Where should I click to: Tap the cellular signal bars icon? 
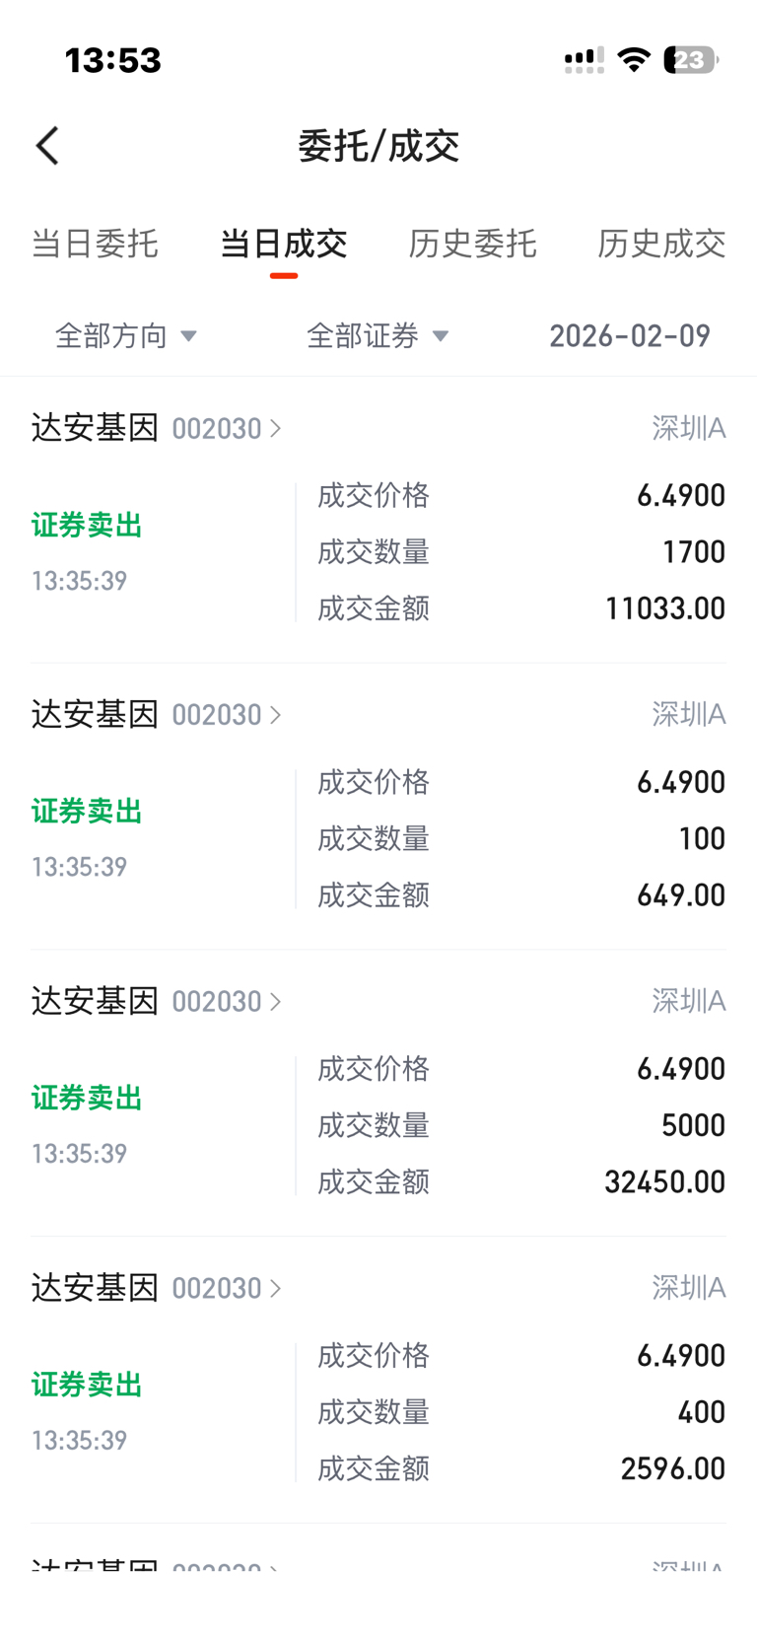coord(584,60)
